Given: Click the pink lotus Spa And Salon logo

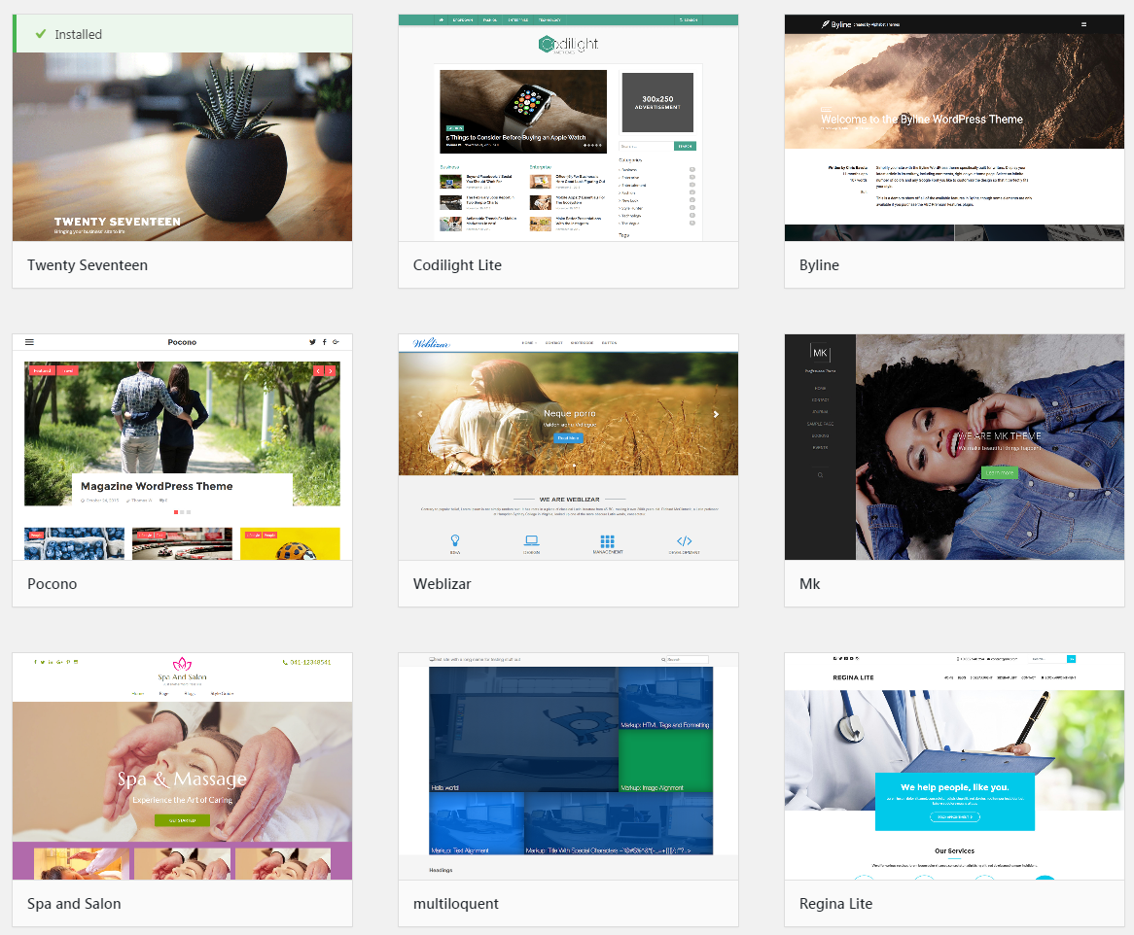Looking at the screenshot, I should [182, 663].
